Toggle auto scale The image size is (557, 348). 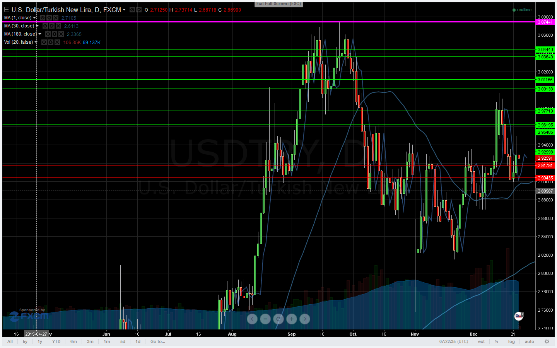pos(530,341)
